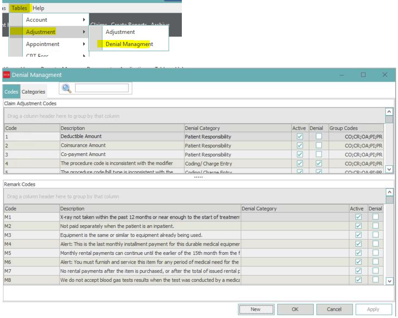
Task: Uncheck Active checkbox for remark code M3
Action: click(x=358, y=235)
